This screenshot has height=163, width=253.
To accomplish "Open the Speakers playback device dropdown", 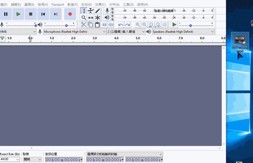I will click(x=183, y=32).
